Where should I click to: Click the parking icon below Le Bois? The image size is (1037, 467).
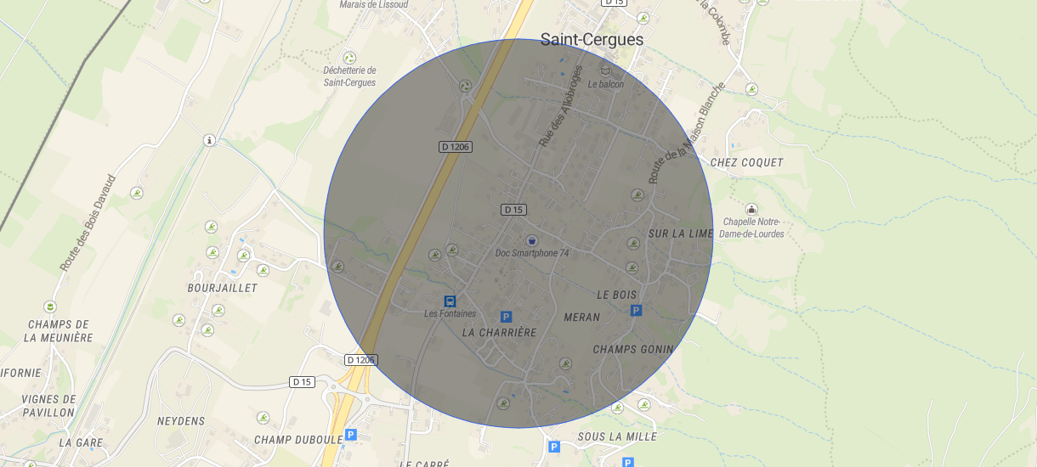635,311
